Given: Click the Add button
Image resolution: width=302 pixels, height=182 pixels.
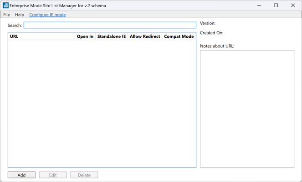Looking at the screenshot, I should [21, 175].
